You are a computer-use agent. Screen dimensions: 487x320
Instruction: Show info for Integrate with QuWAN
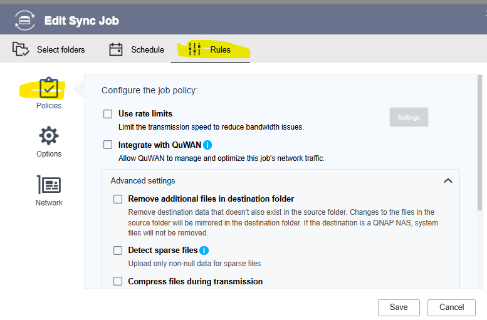(208, 145)
